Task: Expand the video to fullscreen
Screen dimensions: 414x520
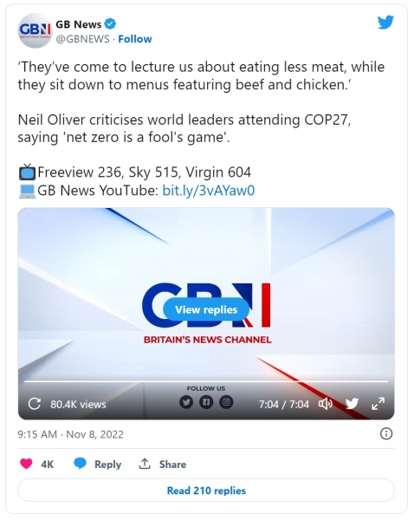Action: click(378, 404)
